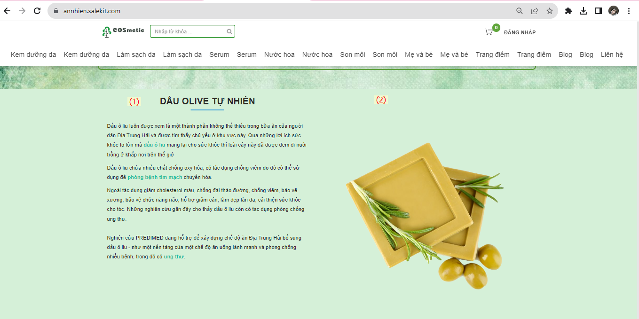The width and height of the screenshot is (639, 319).
Task: Open browser zoom magnifier icon
Action: coord(520,11)
